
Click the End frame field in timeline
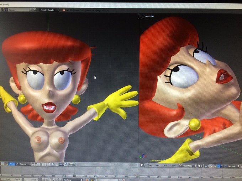click(x=13, y=179)
